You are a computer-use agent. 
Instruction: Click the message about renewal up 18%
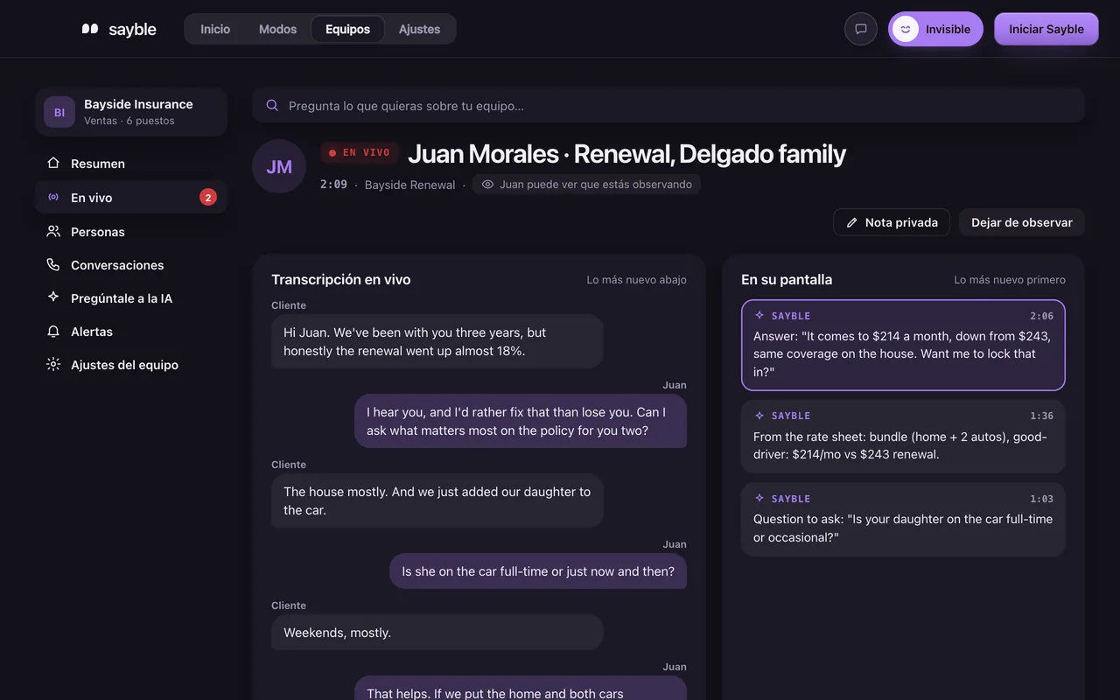point(437,341)
